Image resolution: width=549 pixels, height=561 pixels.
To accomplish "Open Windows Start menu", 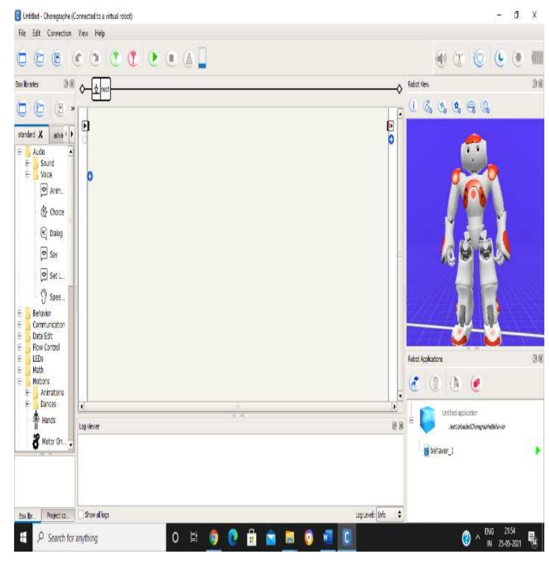I will (x=23, y=538).
